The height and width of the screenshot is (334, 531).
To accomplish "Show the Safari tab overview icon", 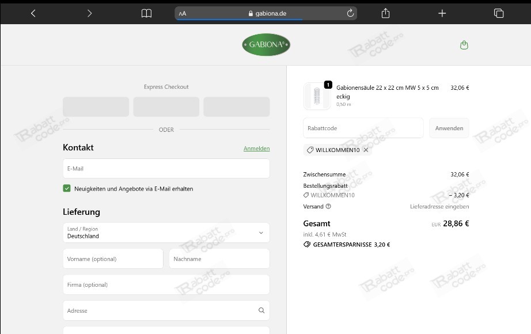I will (x=499, y=13).
